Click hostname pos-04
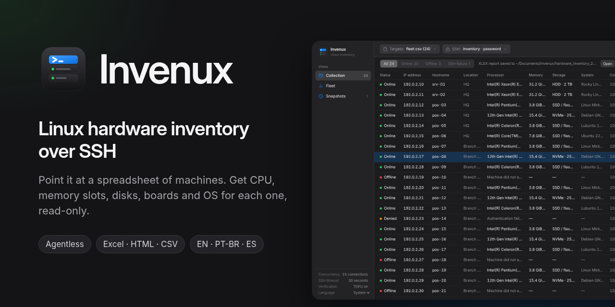615x307 pixels. click(439, 115)
